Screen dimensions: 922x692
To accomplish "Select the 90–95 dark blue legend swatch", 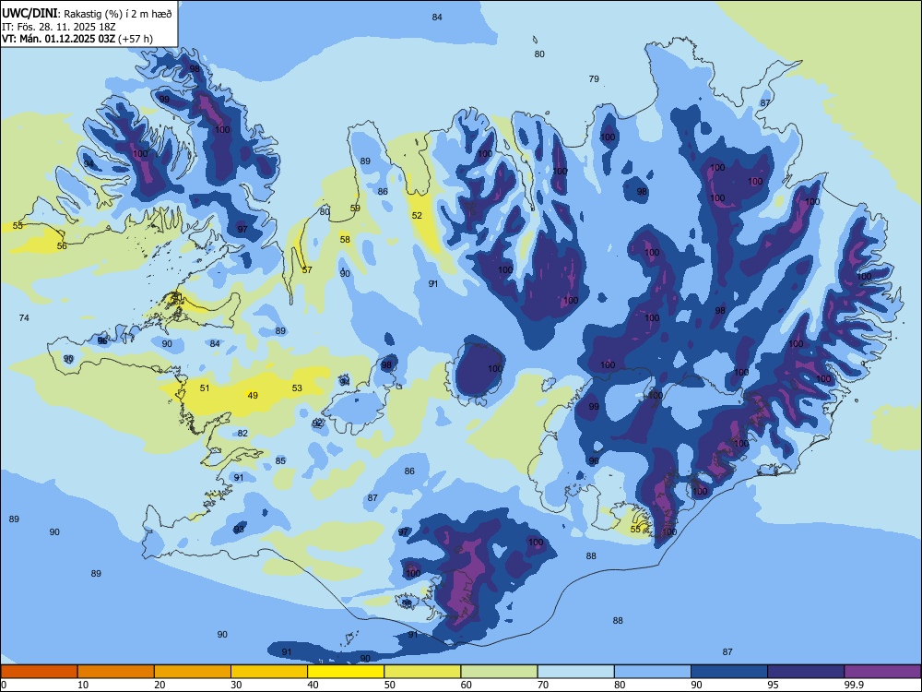I will [729, 672].
